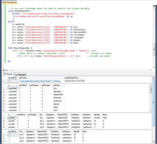
Task: Click the query editor vertical scrollbar thumb
Action: tap(154, 49)
